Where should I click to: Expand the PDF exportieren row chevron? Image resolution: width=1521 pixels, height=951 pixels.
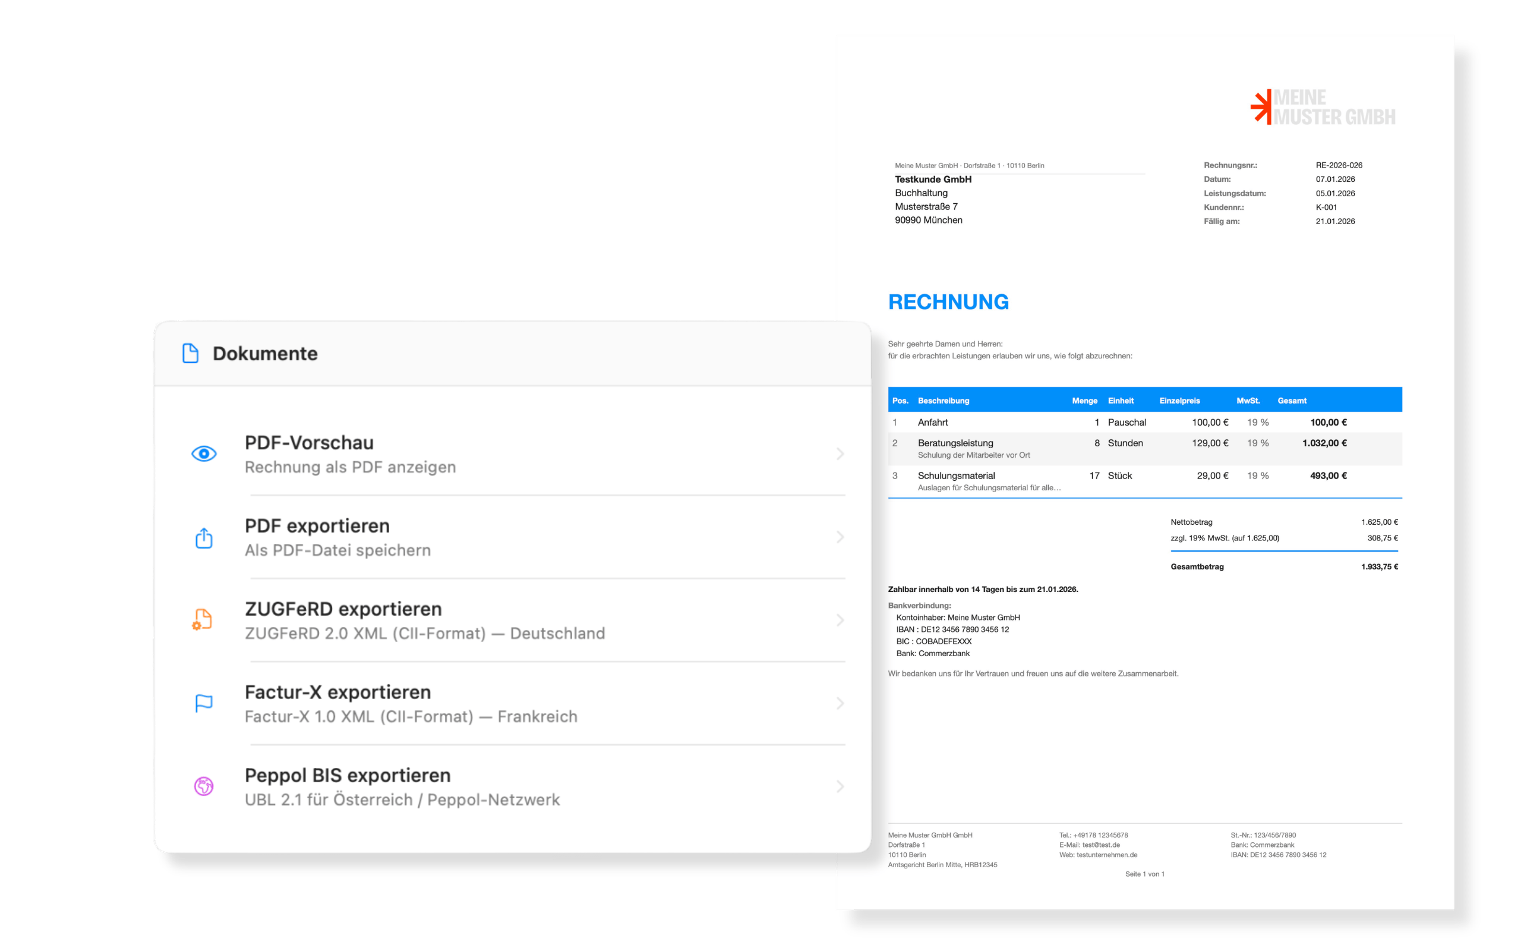point(841,537)
